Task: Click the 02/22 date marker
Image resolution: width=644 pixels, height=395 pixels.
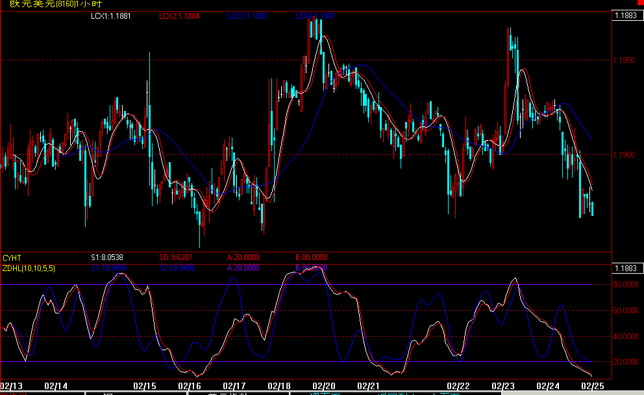Action: coord(458,386)
